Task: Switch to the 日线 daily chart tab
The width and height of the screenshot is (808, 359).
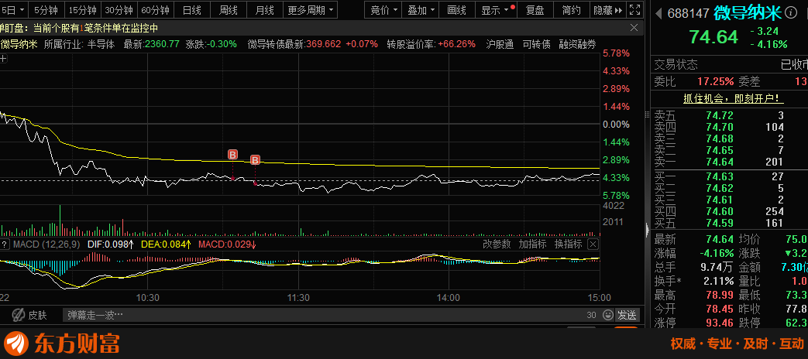Action: tap(192, 10)
